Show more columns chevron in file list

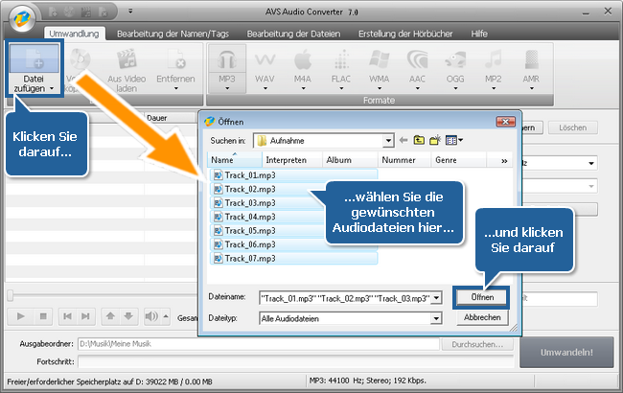tap(504, 161)
